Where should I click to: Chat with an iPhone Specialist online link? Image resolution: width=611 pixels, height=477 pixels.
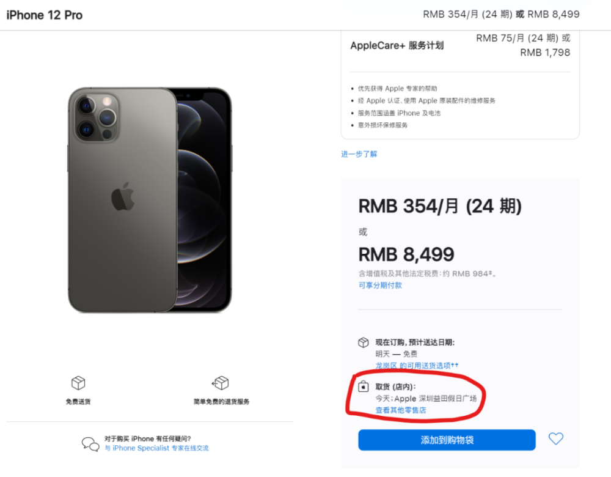[156, 448]
